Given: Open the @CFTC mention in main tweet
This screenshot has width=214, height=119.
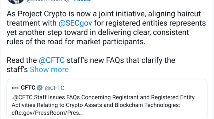Looking at the screenshot, I should tap(52, 60).
